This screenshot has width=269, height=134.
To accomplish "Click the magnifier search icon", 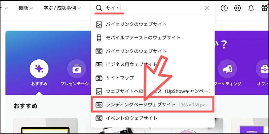I will [x=99, y=8].
